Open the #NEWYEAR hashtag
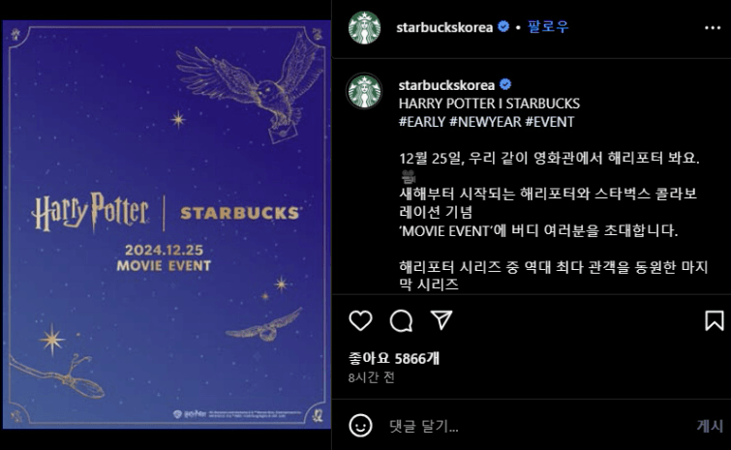 (485, 122)
